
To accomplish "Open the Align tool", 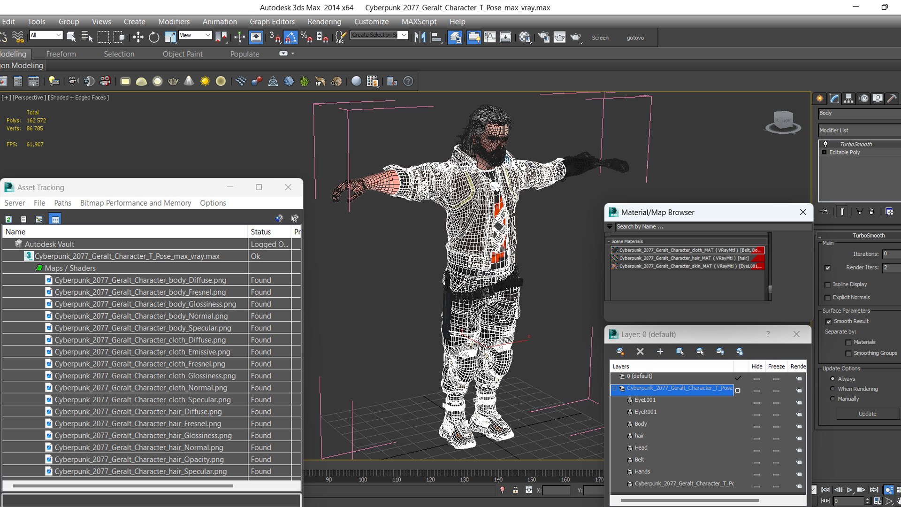I will [436, 37].
